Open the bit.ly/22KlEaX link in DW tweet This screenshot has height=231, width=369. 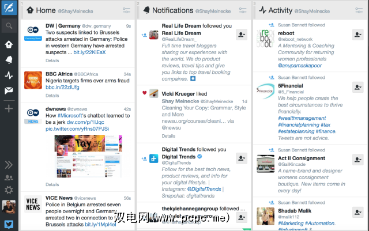pos(89,52)
